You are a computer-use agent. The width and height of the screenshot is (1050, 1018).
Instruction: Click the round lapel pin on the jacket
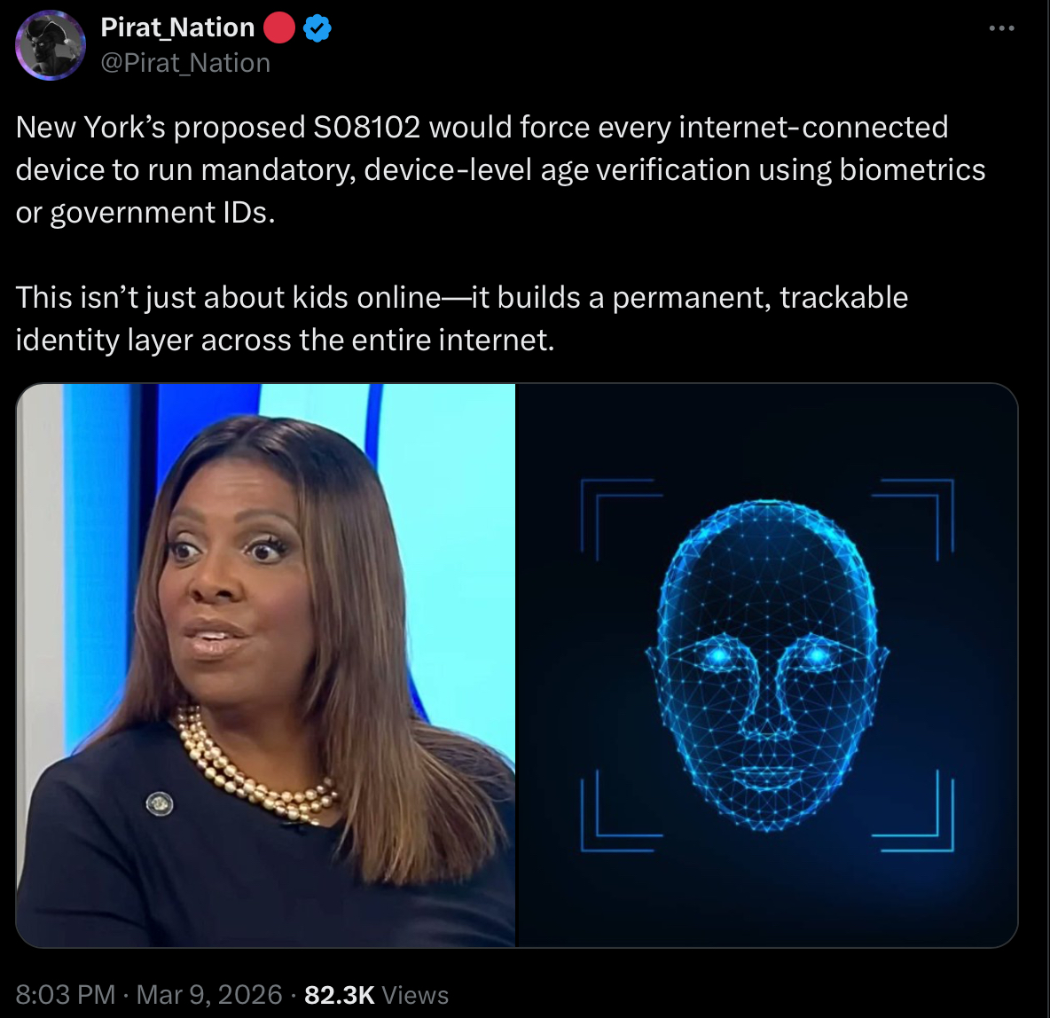[x=160, y=803]
